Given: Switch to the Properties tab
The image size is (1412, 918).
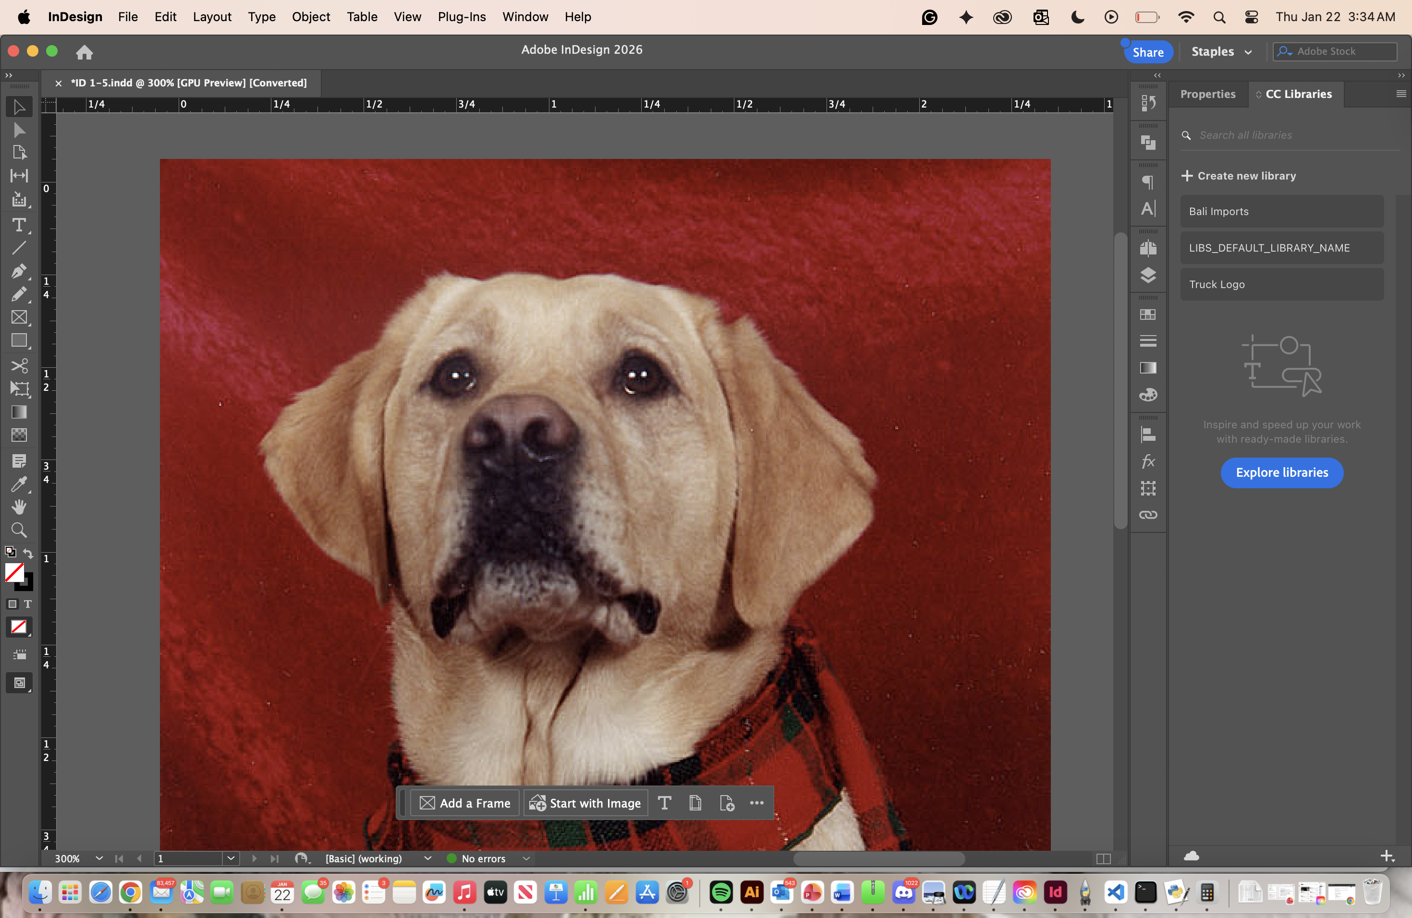Looking at the screenshot, I should [1207, 94].
